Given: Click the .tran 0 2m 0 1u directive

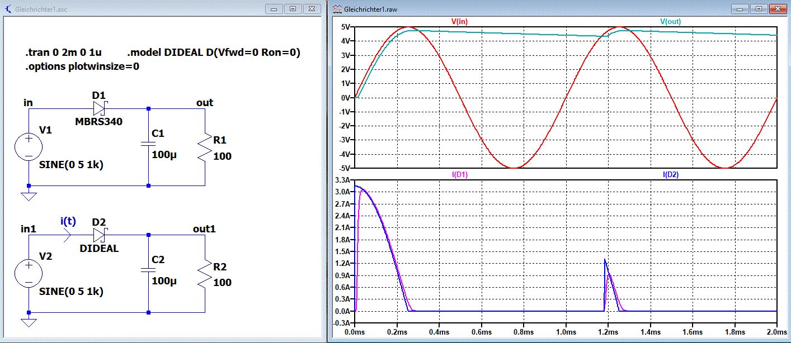Looking at the screenshot, I should 63,54.
